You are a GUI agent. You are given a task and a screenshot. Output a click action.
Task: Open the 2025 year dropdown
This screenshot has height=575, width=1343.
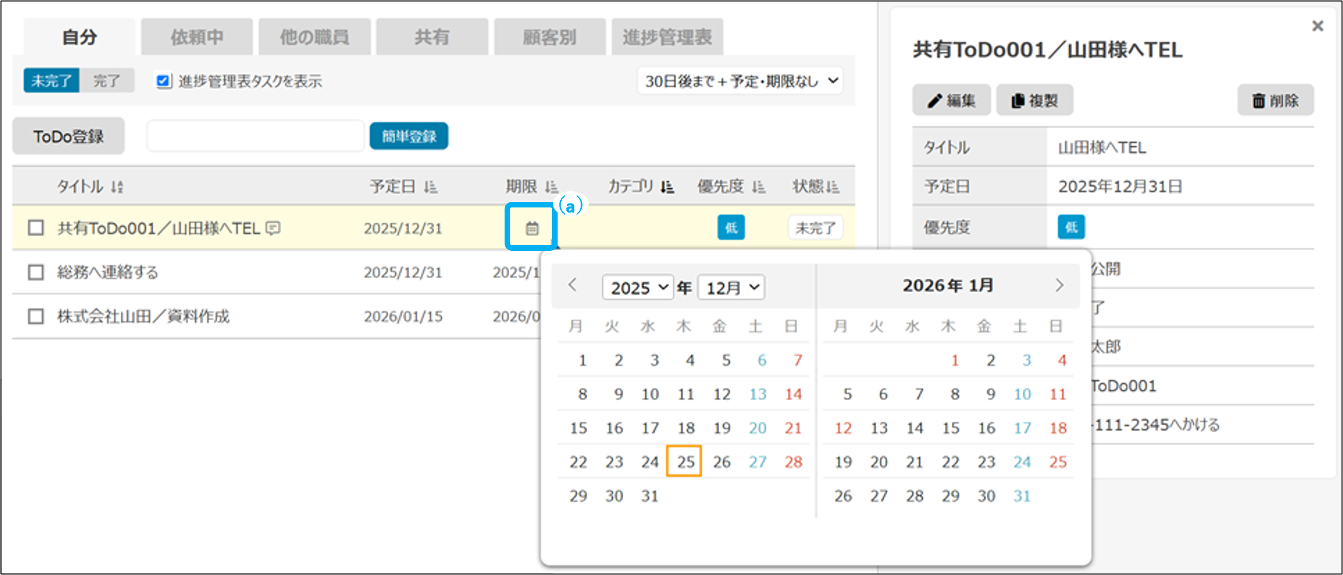(638, 287)
